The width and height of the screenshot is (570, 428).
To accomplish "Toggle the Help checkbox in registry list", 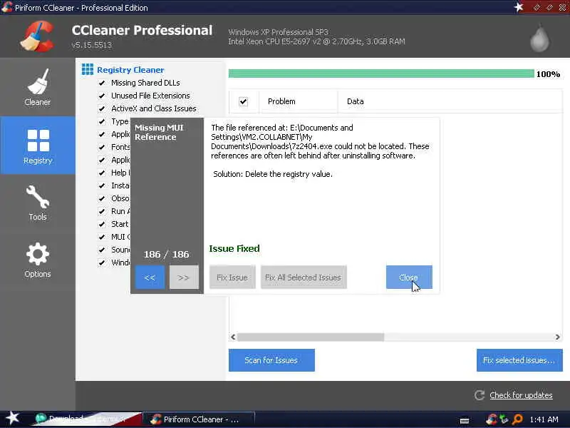I will (102, 173).
